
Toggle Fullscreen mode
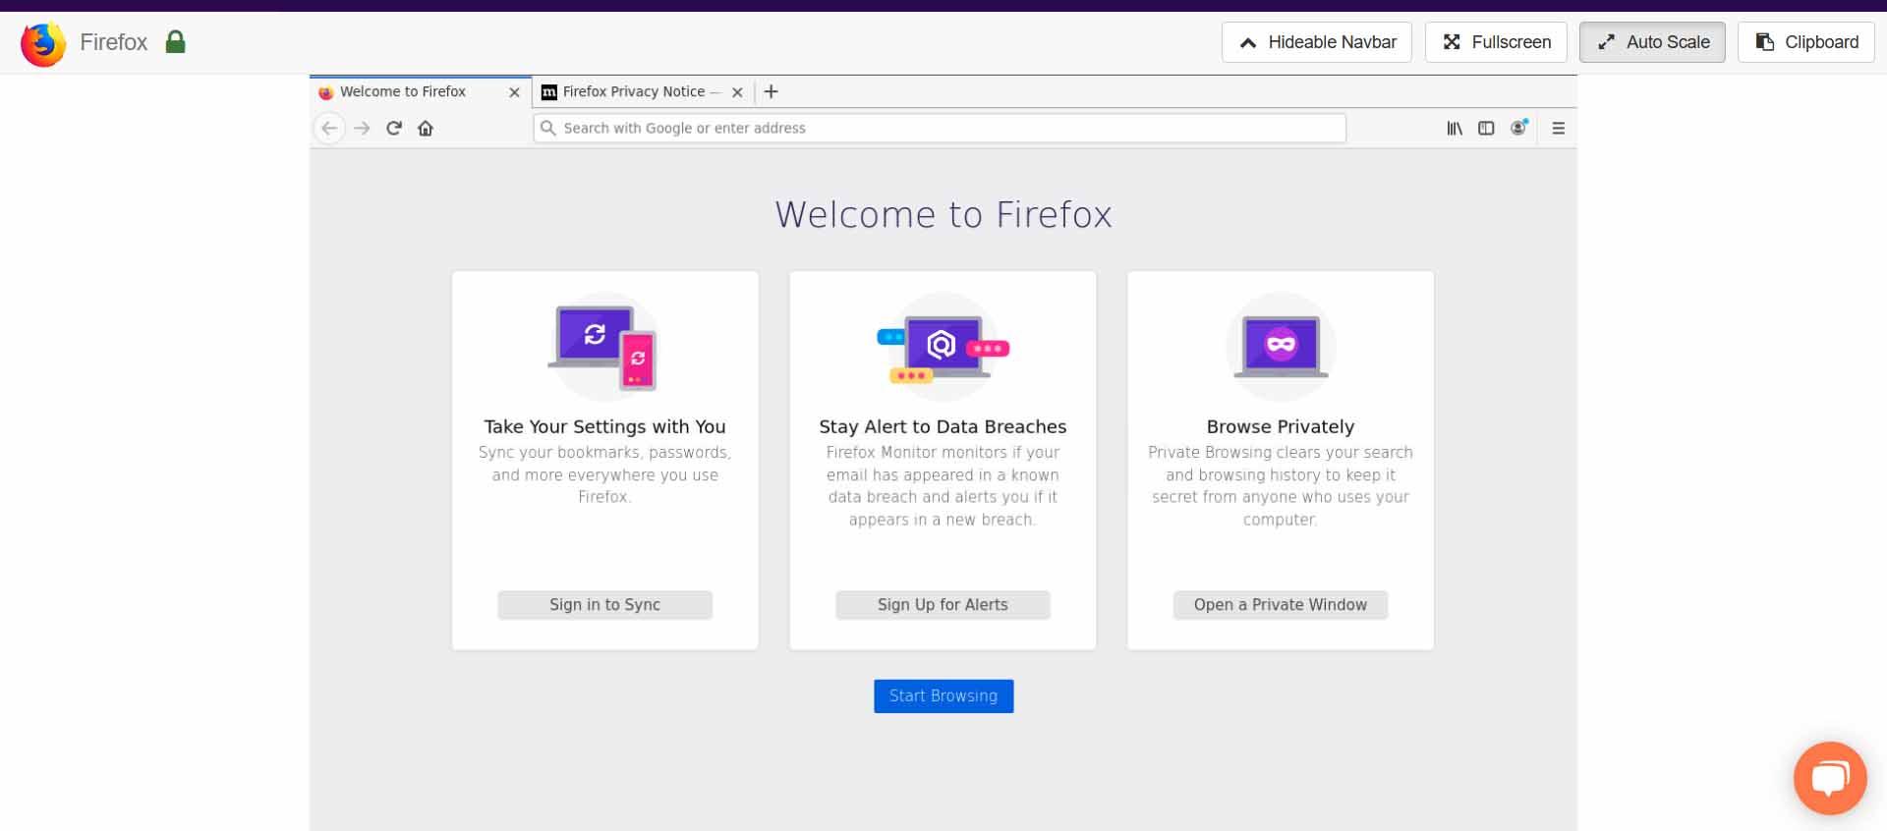coord(1495,42)
